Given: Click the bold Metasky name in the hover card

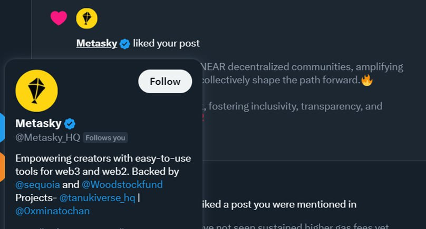Looking at the screenshot, I should tap(38, 123).
